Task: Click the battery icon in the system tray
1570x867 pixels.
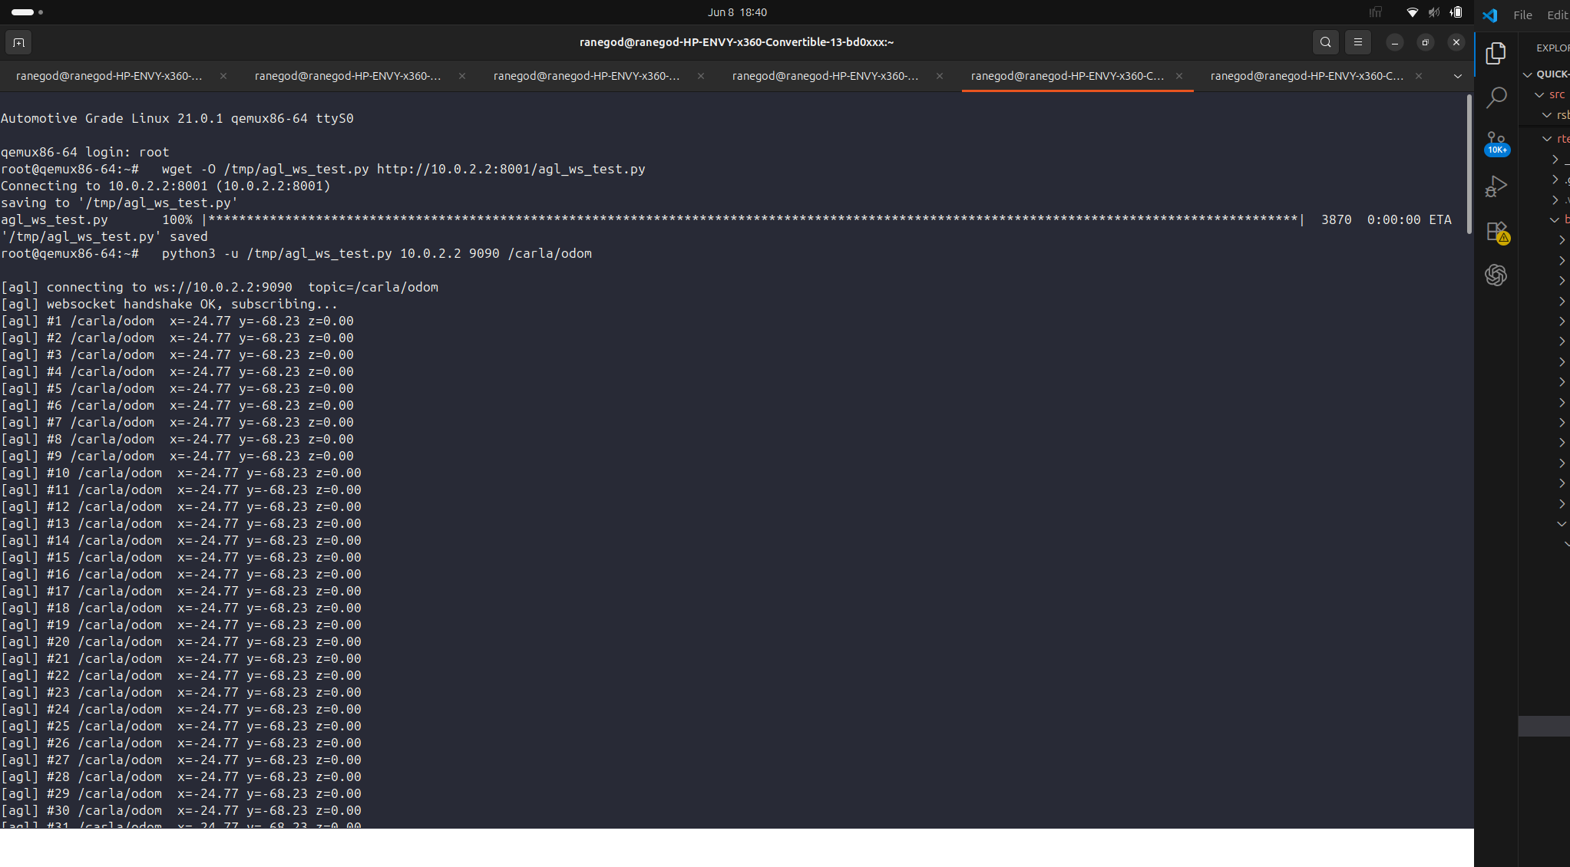Action: coord(1456,12)
